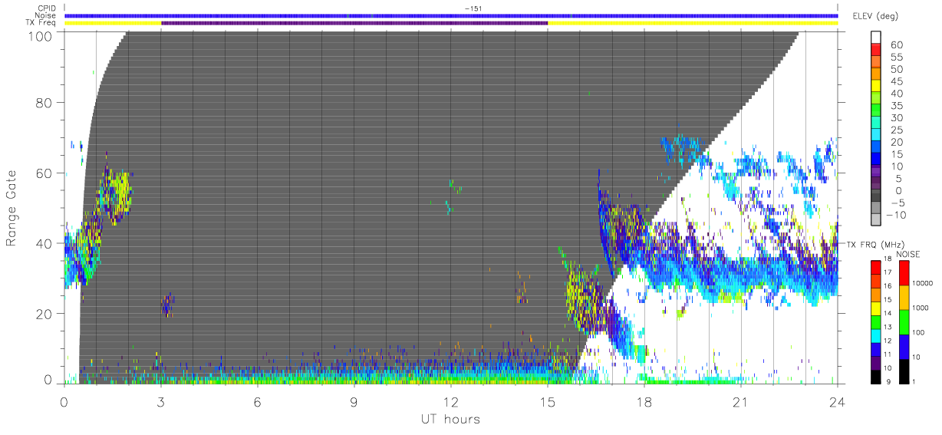The width and height of the screenshot is (942, 435).
Task: Click the '-151' CPID value
Action: pyautogui.click(x=473, y=8)
